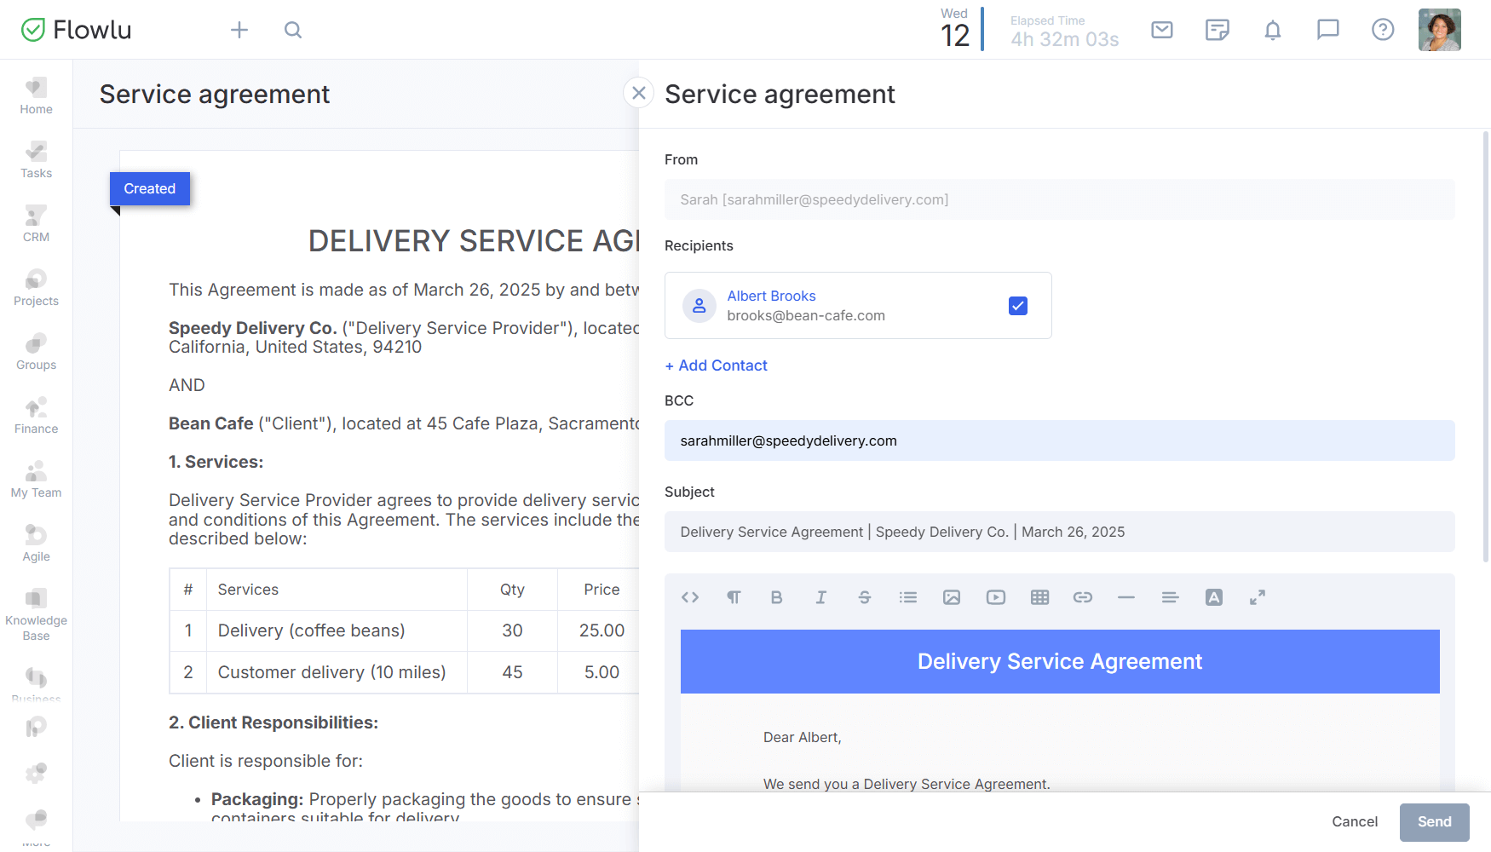Click the price 25.00 cell
Screen dimensions: 1491x852
pos(602,630)
